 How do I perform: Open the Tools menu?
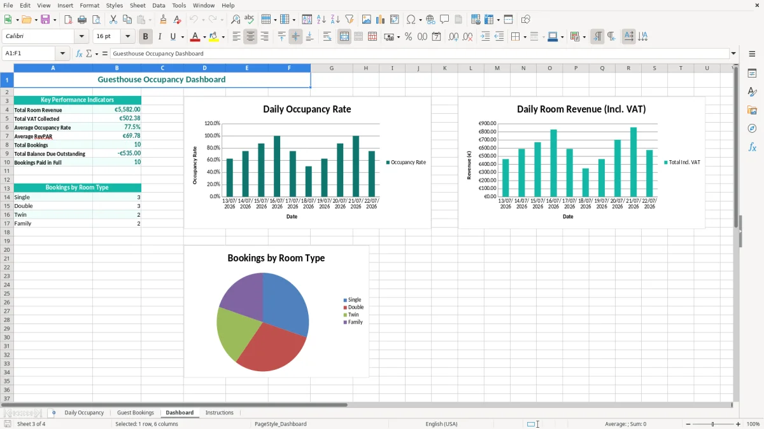coord(179,5)
